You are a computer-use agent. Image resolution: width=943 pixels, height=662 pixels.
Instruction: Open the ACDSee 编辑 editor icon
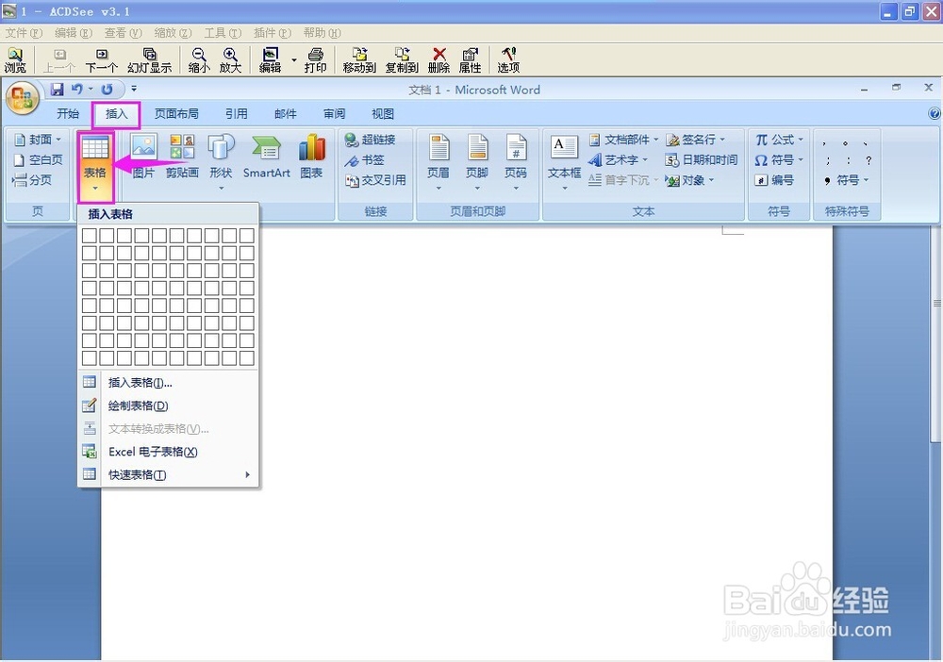(270, 60)
